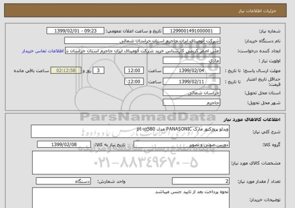Click the general description Panasonic projector text box

click(x=130, y=131)
